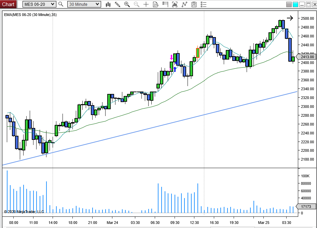Screen dimensions: 317x228
Task: Minimize the chart window
Action: point(302,4)
